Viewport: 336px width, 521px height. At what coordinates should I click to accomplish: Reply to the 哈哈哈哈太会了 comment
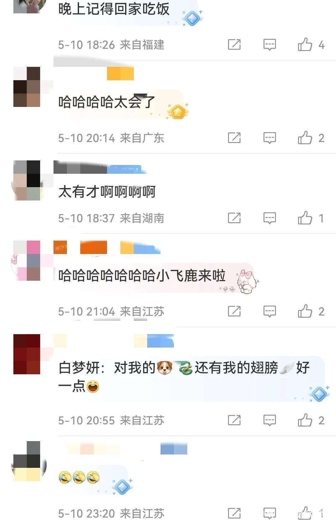coord(269,138)
